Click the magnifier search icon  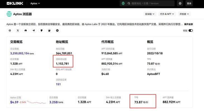click(129, 3)
